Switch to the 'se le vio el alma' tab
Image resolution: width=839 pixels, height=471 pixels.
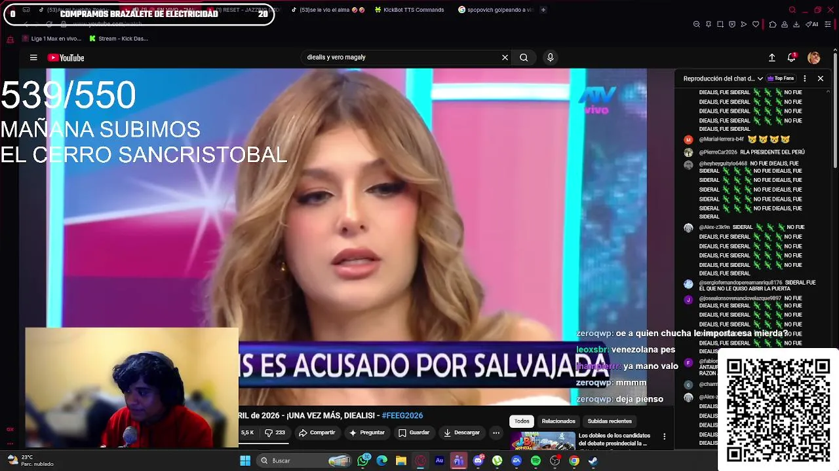click(328, 10)
